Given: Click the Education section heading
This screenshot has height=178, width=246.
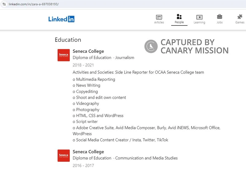Looking at the screenshot, I should pyautogui.click(x=68, y=40).
